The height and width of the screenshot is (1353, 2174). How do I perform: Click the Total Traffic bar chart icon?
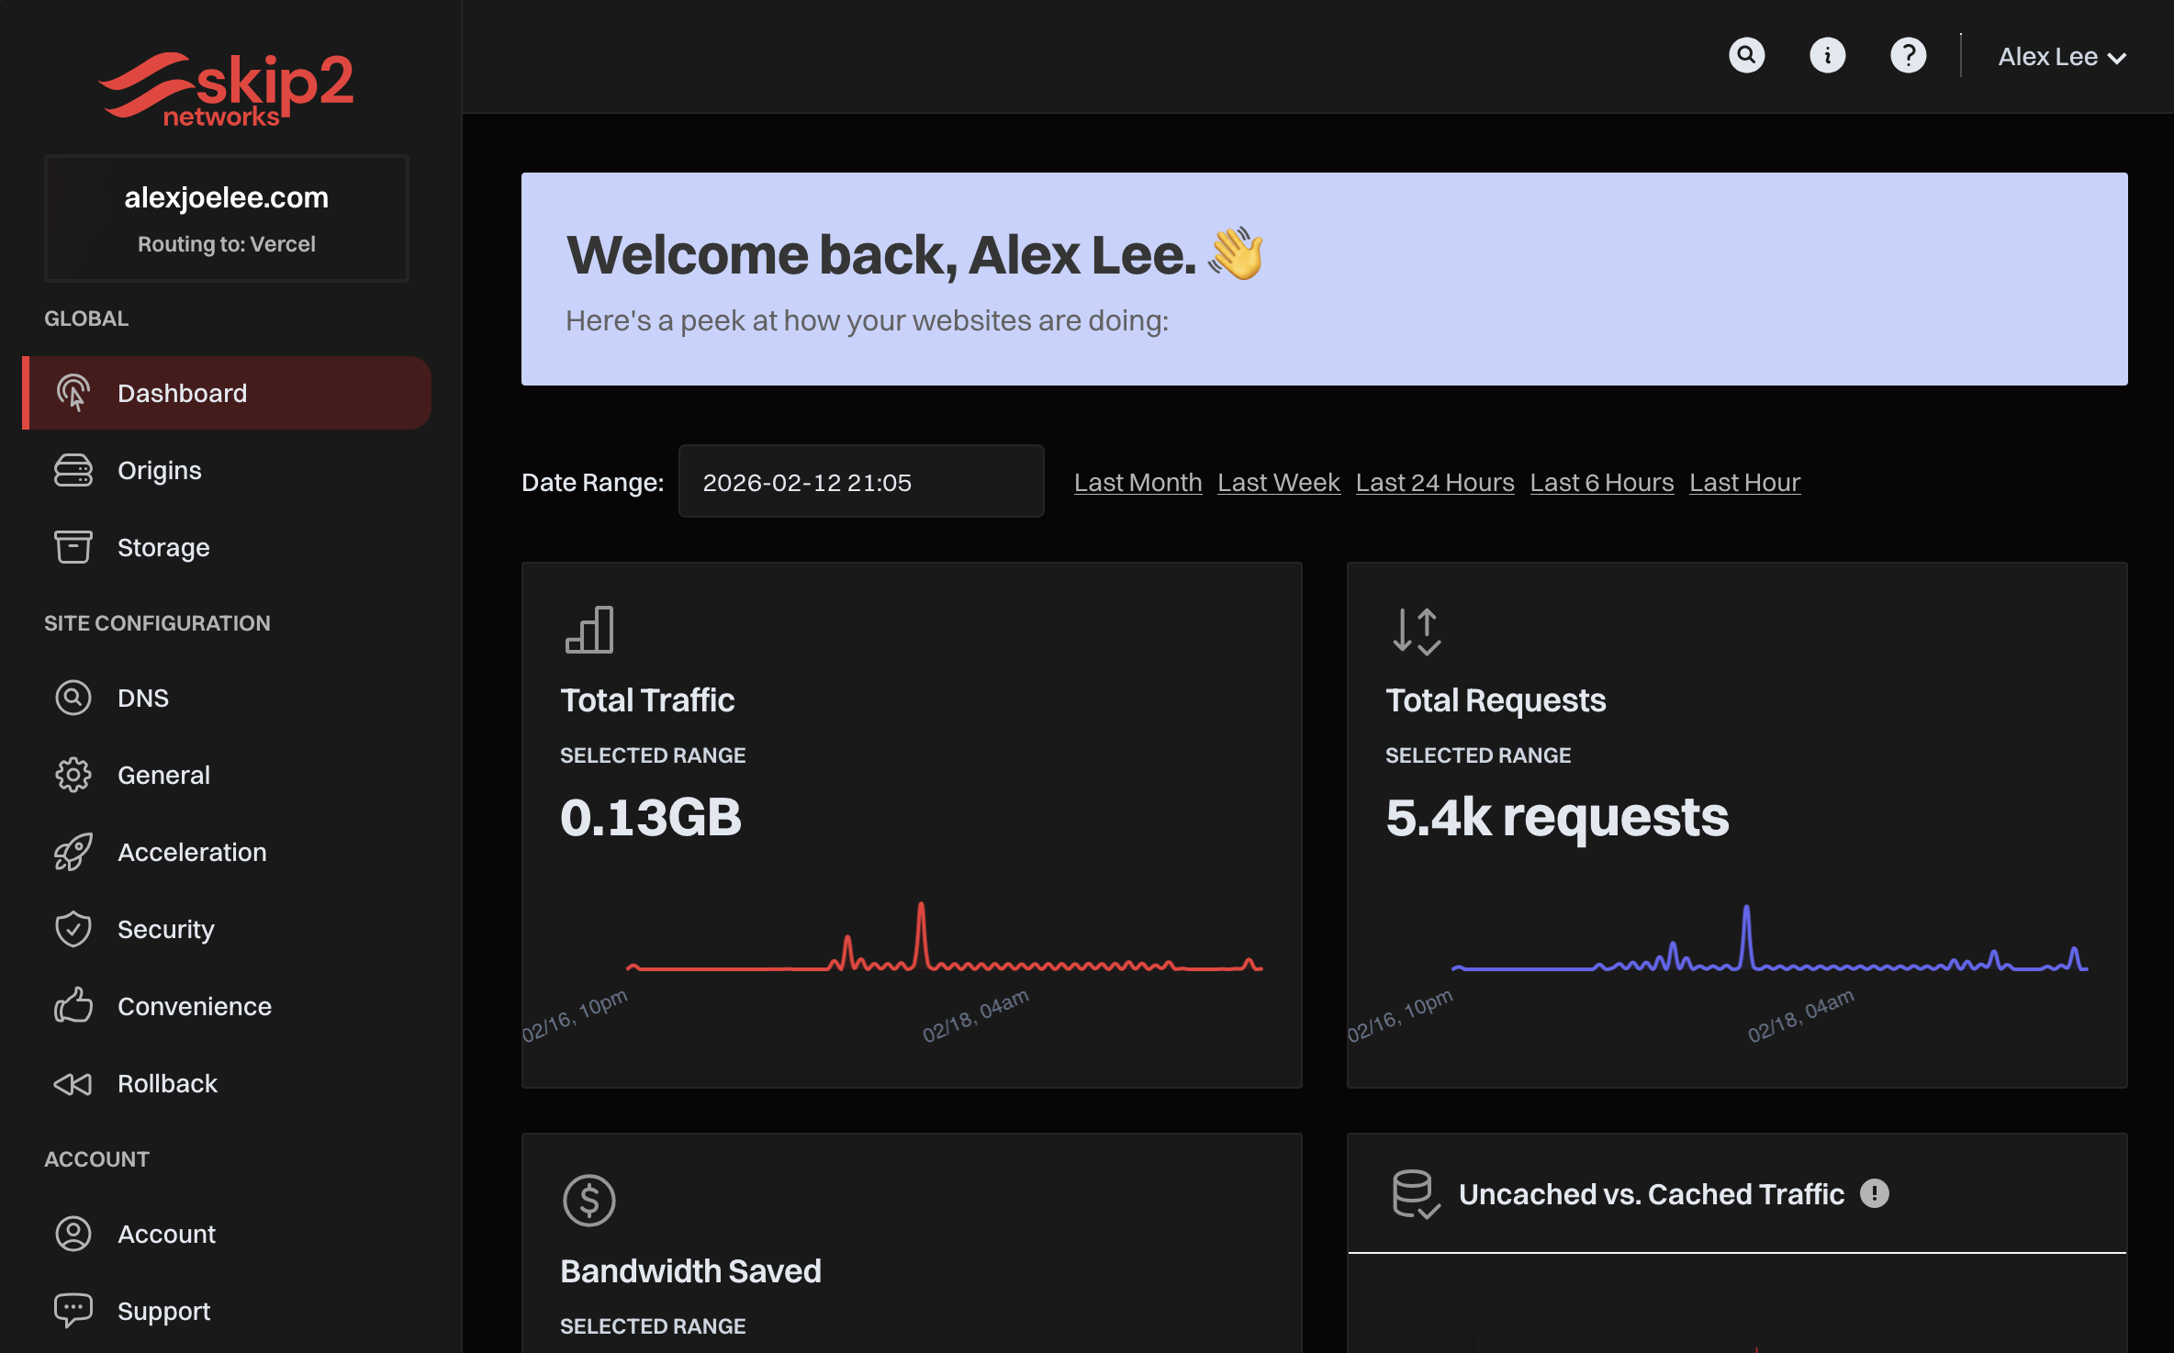589,630
